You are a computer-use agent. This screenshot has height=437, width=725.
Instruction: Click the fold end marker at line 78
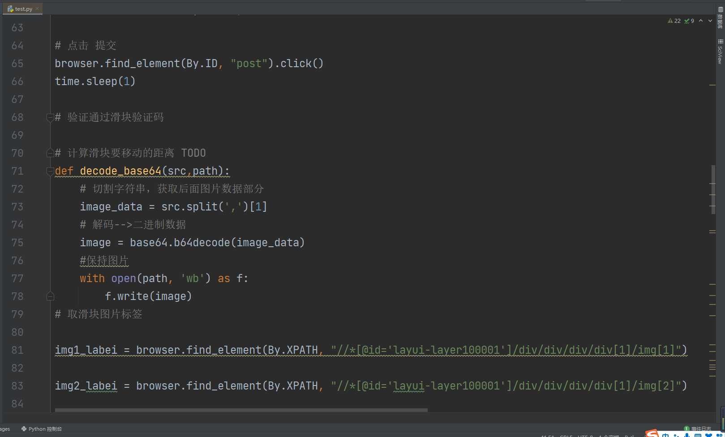[50, 296]
